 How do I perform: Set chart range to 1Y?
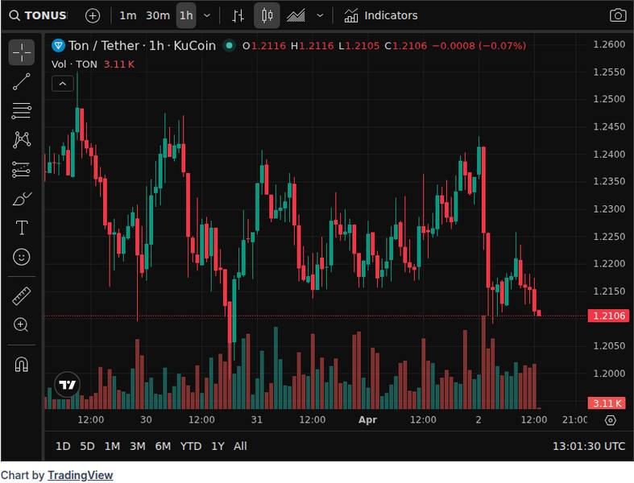coord(218,446)
